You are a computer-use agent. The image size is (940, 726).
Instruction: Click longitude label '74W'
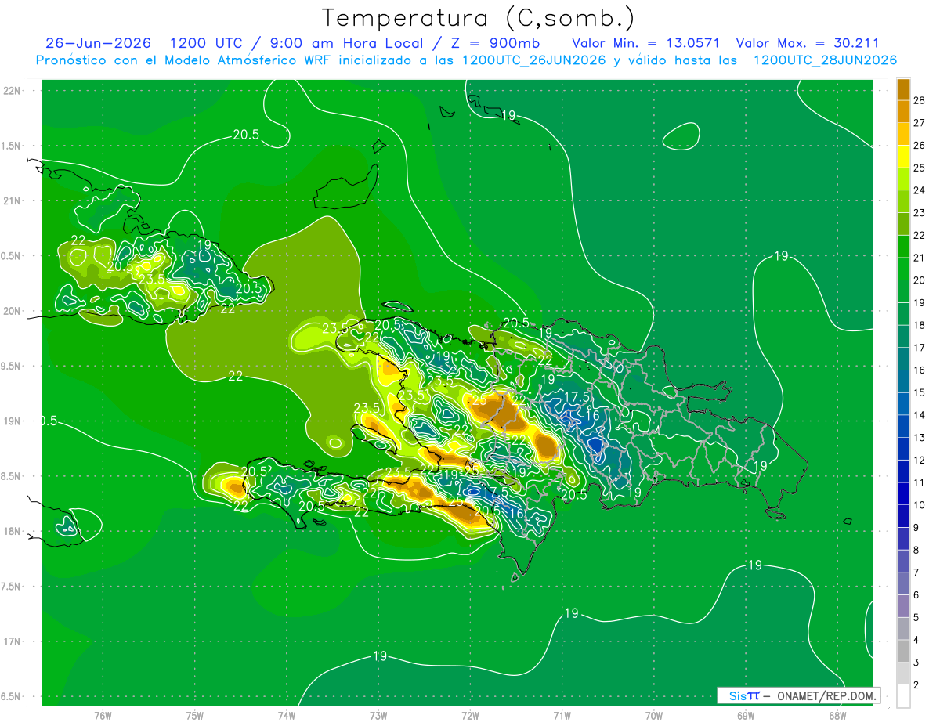287,716
